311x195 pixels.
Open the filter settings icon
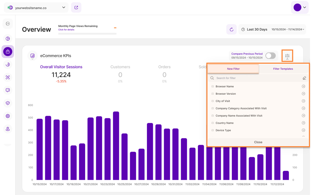287,56
